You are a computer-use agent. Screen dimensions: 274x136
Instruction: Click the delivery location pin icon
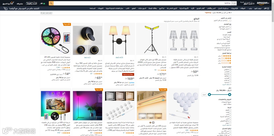tap(254, 4)
